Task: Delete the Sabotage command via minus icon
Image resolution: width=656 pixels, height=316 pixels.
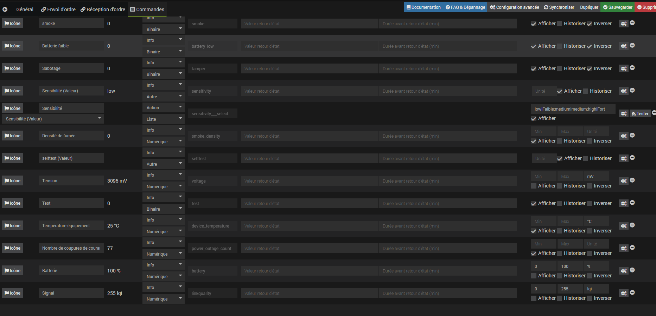Action: 632,68
